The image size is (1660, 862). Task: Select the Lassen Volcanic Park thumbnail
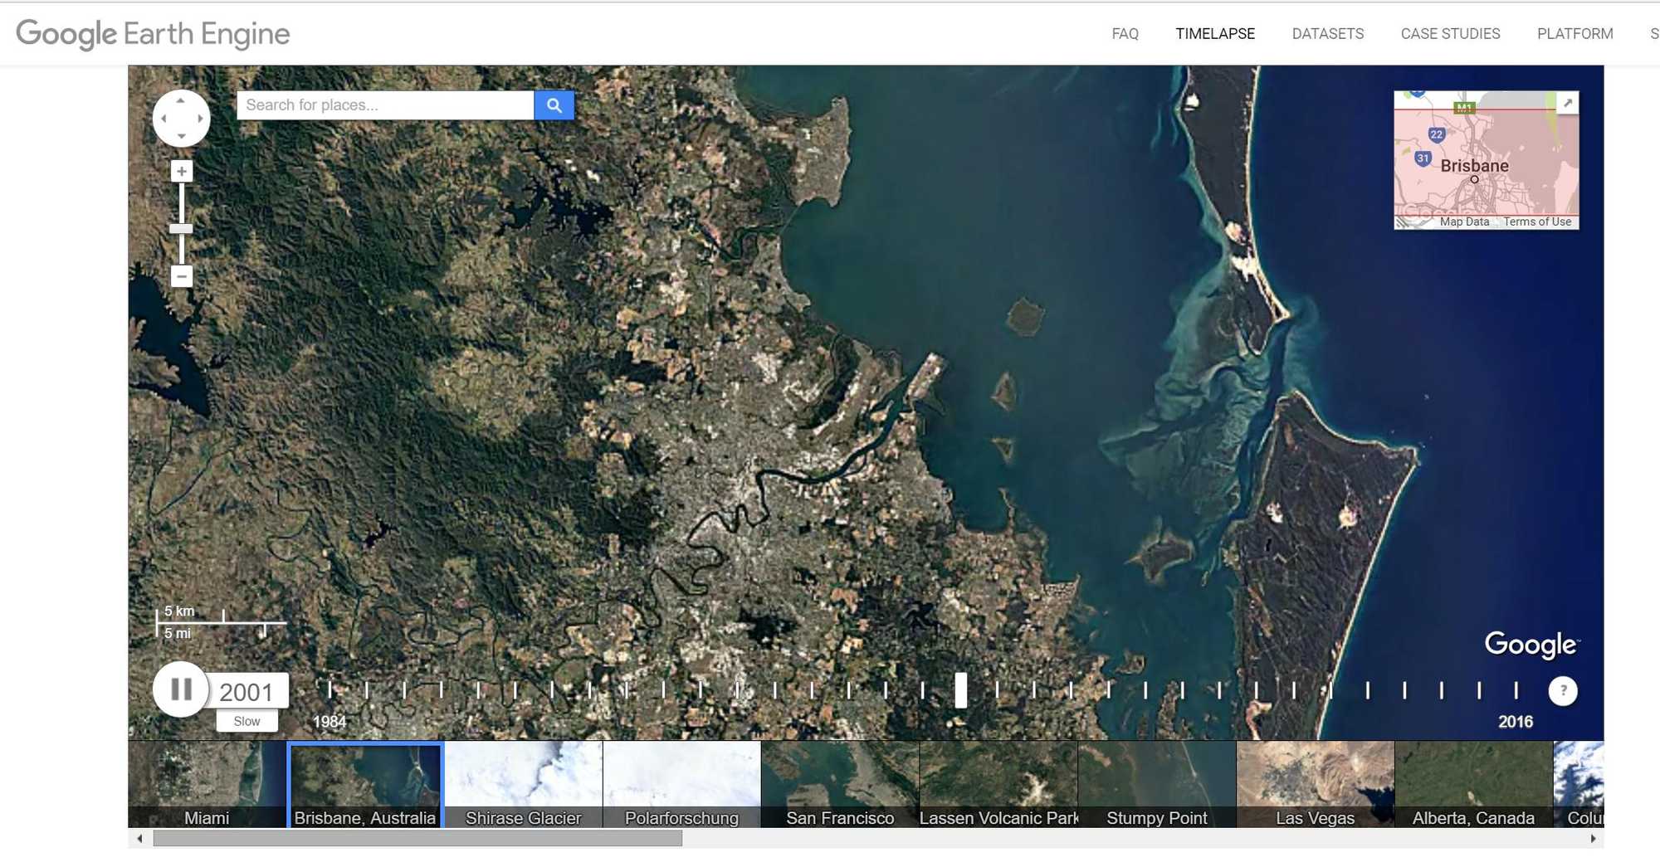[x=998, y=784]
